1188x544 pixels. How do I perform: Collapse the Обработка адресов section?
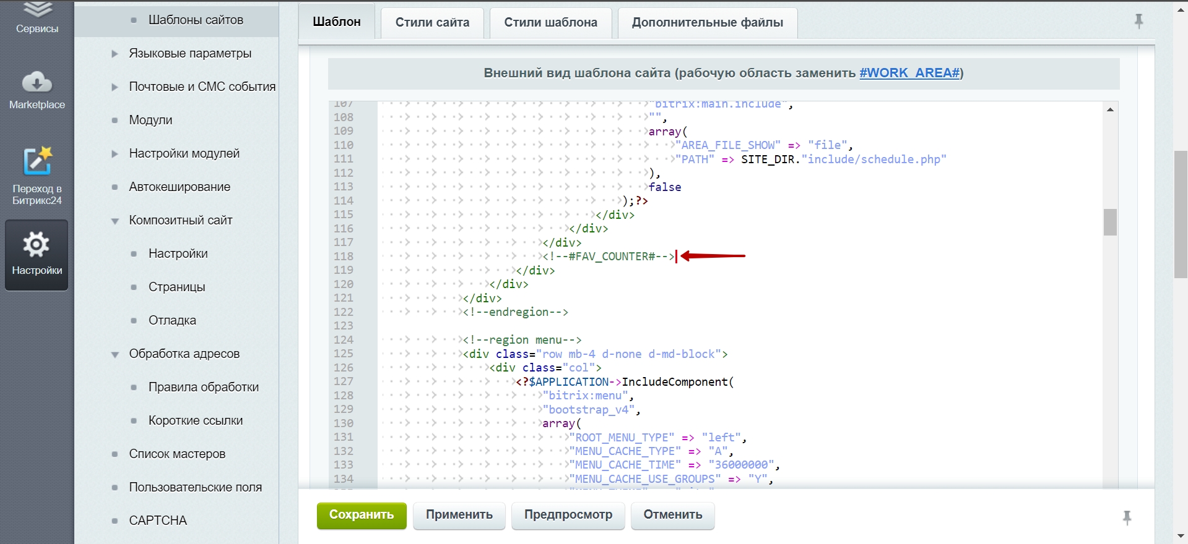115,354
